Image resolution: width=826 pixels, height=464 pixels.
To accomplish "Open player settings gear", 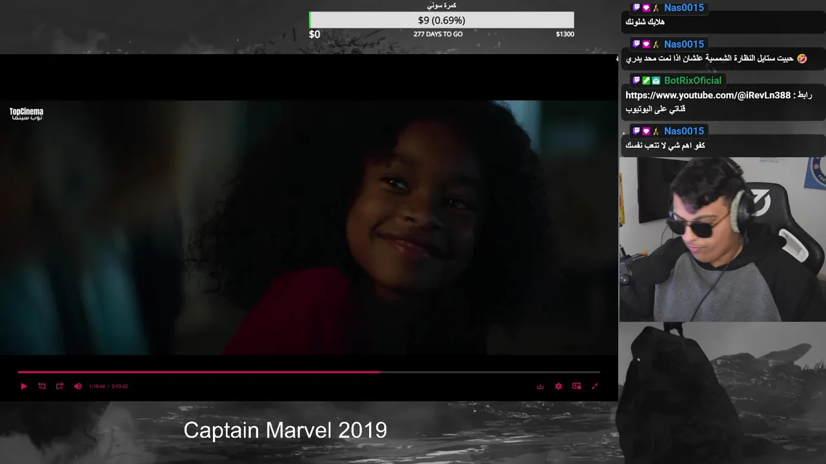I will point(558,386).
